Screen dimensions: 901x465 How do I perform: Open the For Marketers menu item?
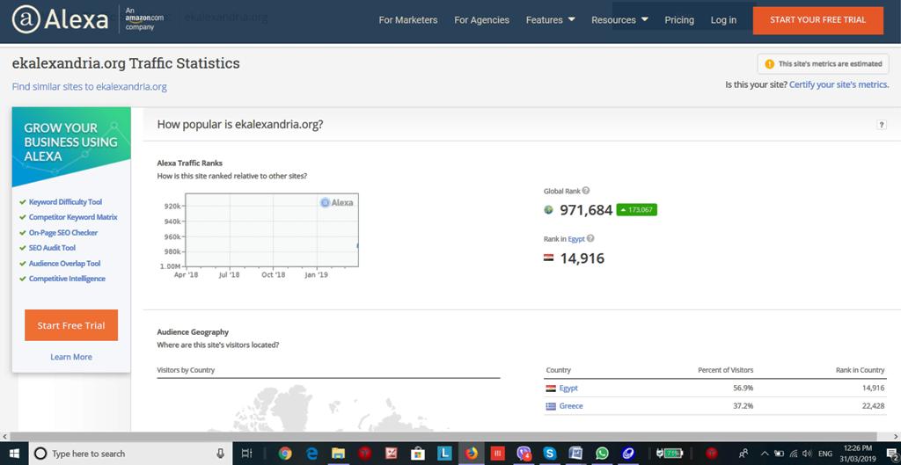pos(407,20)
